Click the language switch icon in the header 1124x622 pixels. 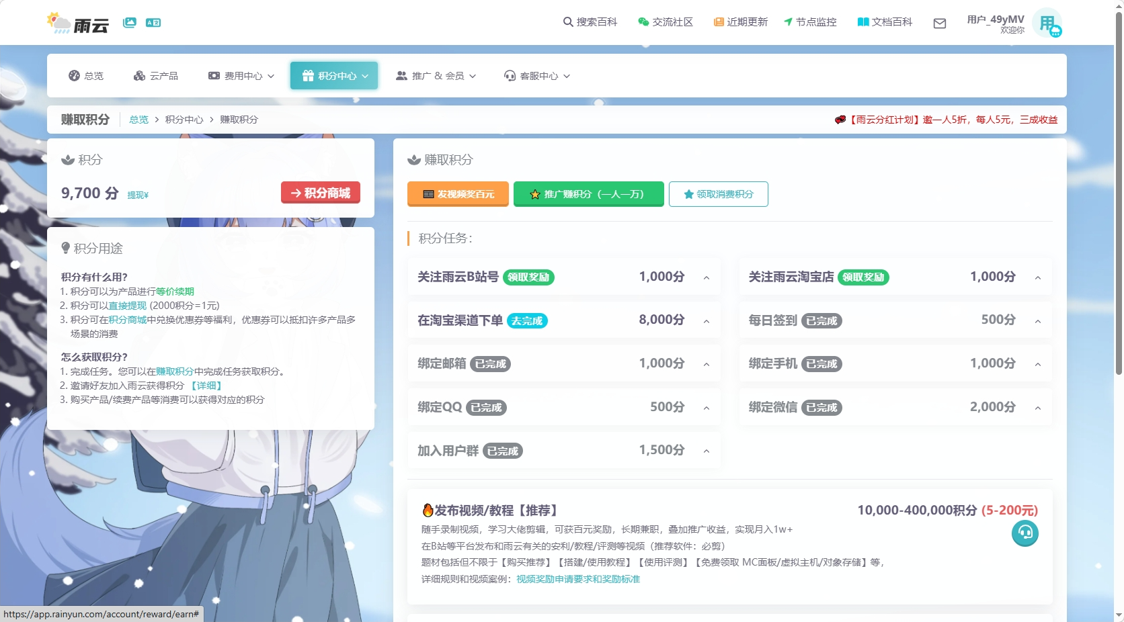(153, 22)
